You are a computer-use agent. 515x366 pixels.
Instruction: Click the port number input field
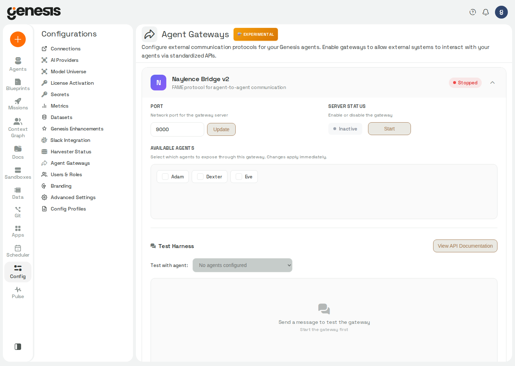[x=177, y=129]
